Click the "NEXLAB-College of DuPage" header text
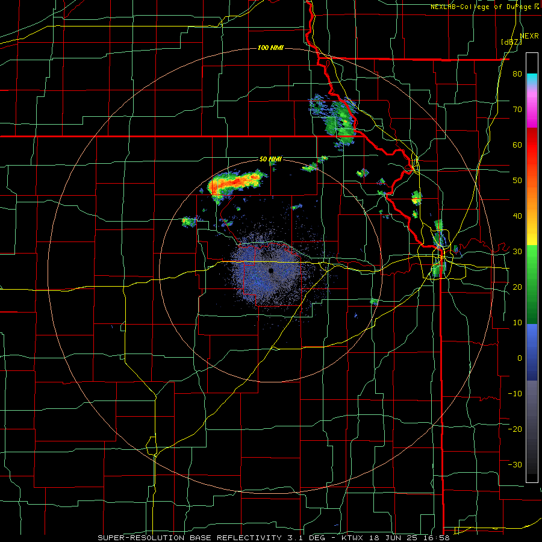542x542 pixels. coord(481,7)
